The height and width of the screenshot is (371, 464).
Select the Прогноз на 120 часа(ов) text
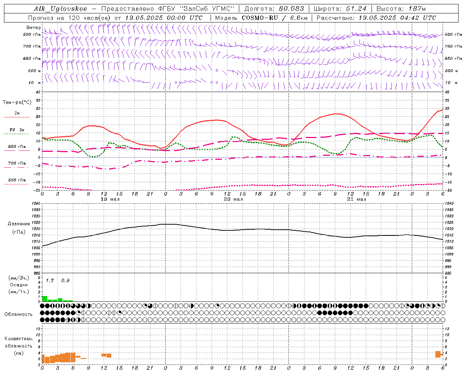pos(70,18)
